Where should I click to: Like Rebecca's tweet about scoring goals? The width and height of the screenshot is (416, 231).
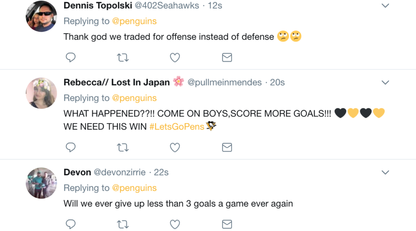pyautogui.click(x=175, y=148)
